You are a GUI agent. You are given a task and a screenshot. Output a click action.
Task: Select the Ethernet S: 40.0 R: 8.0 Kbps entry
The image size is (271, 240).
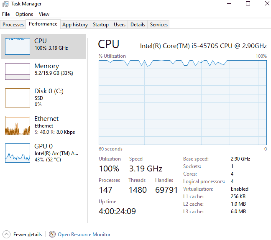coord(43,125)
